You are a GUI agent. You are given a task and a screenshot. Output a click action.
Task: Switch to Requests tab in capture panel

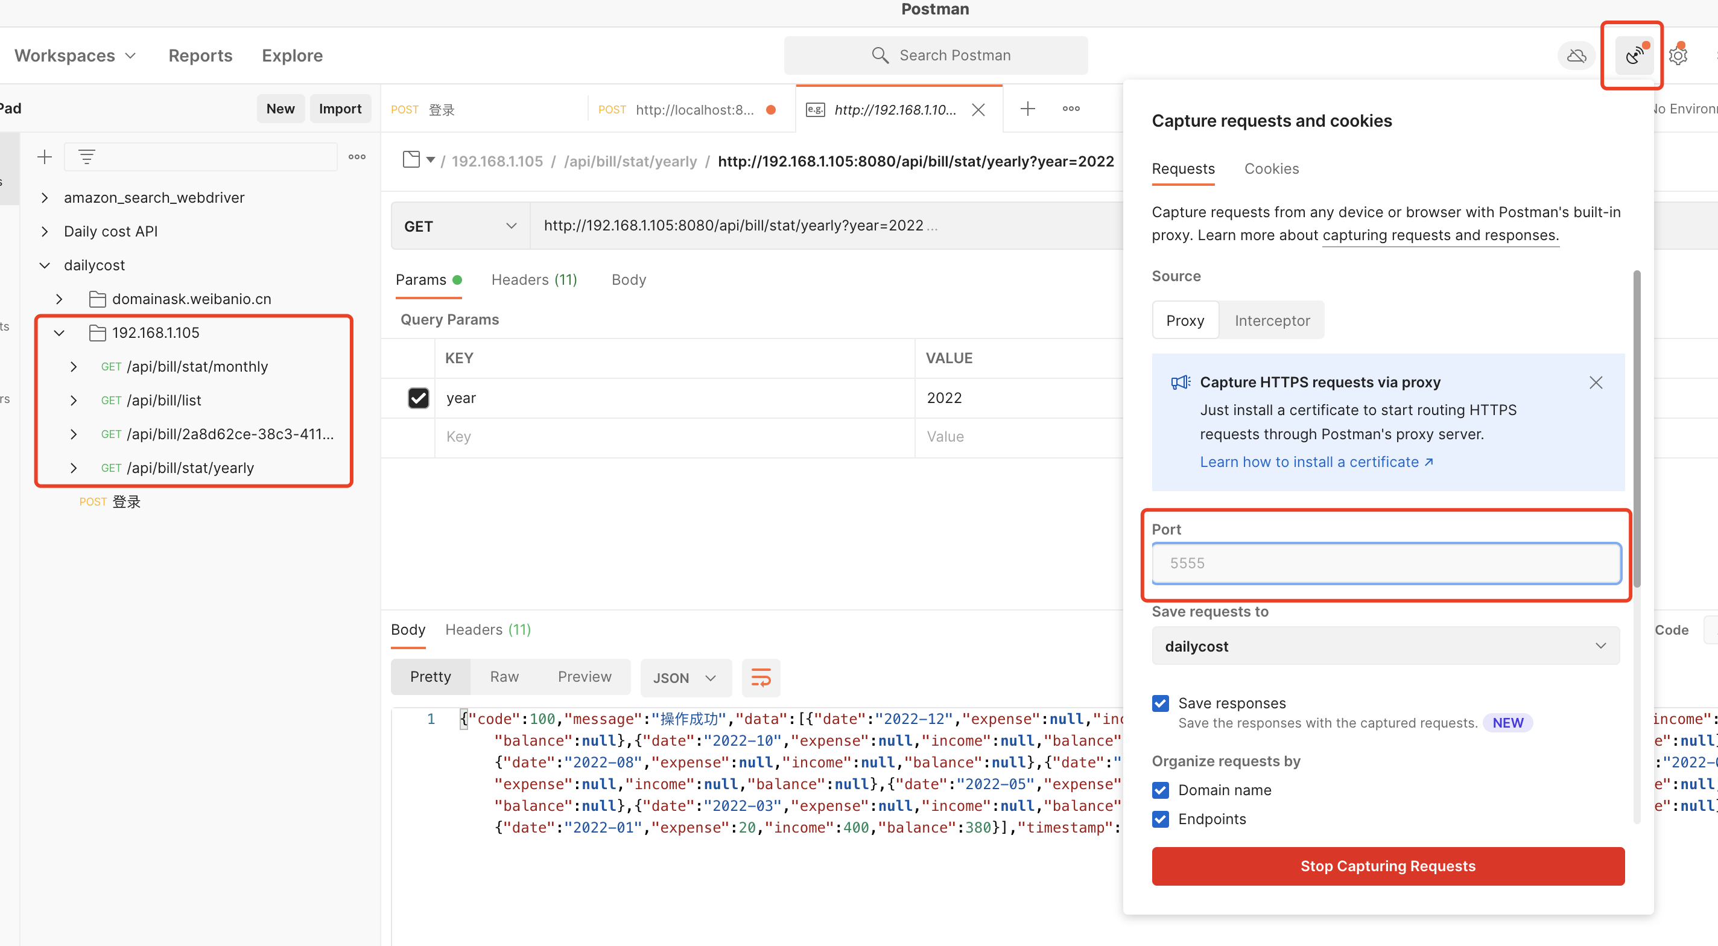pyautogui.click(x=1183, y=169)
